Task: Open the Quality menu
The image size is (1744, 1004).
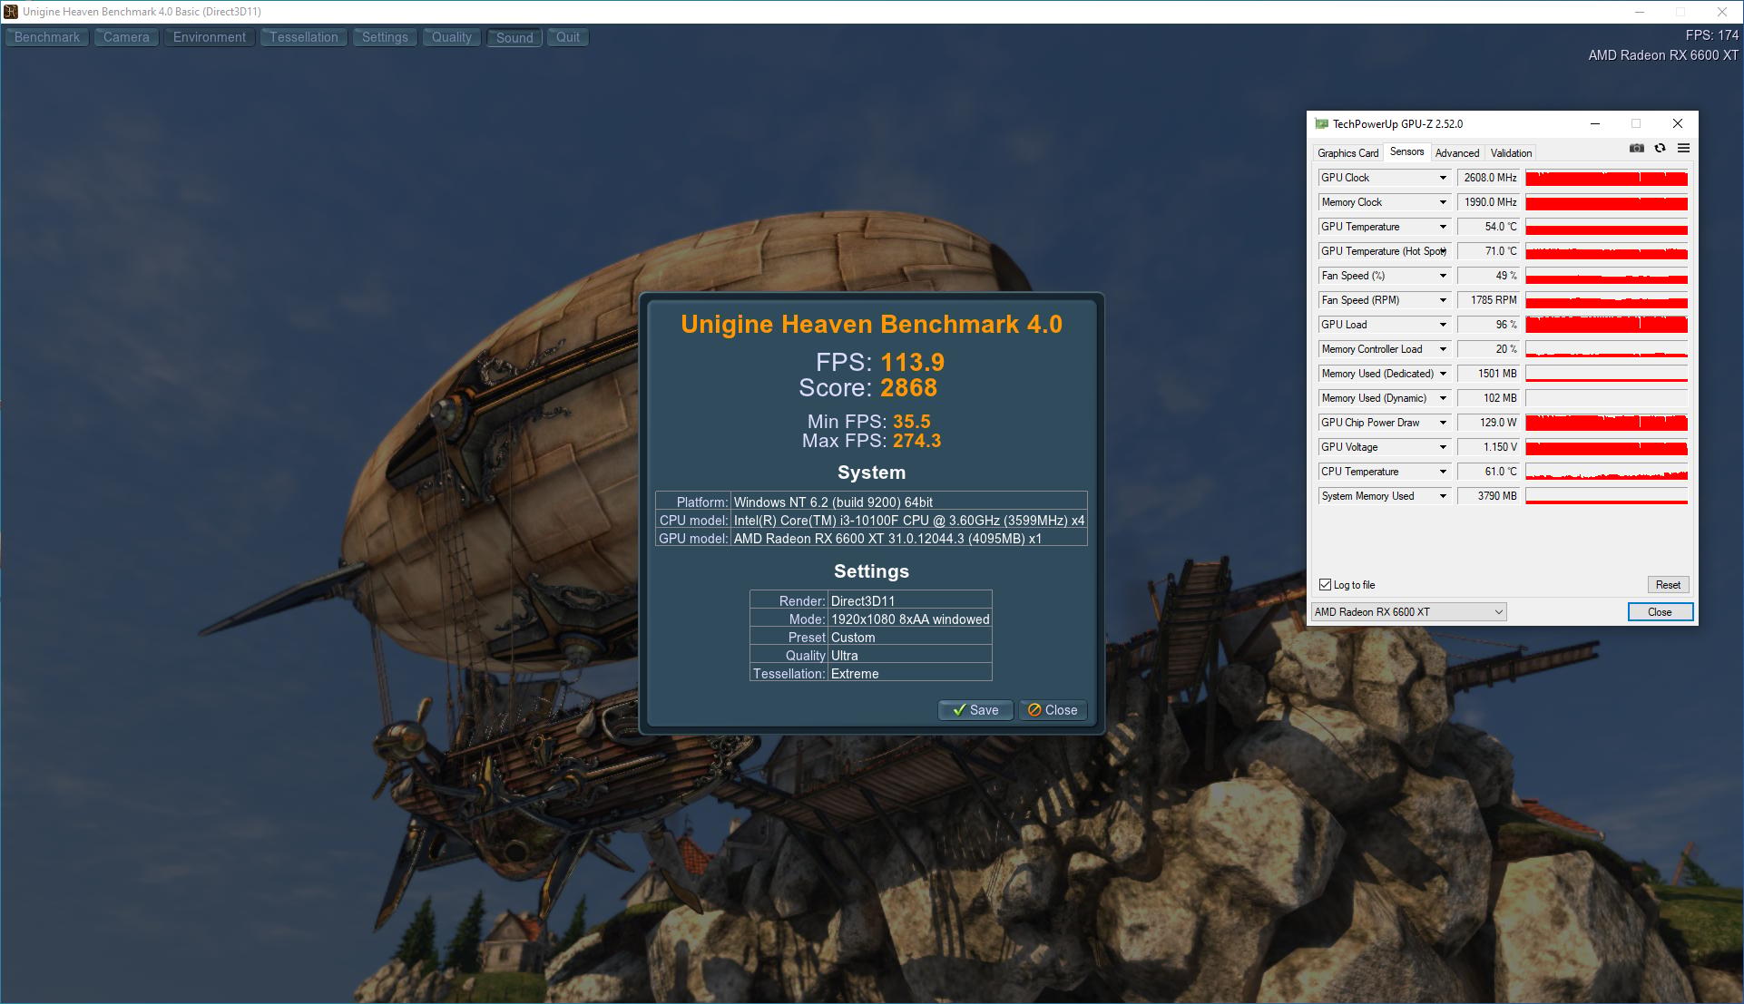Action: [452, 37]
